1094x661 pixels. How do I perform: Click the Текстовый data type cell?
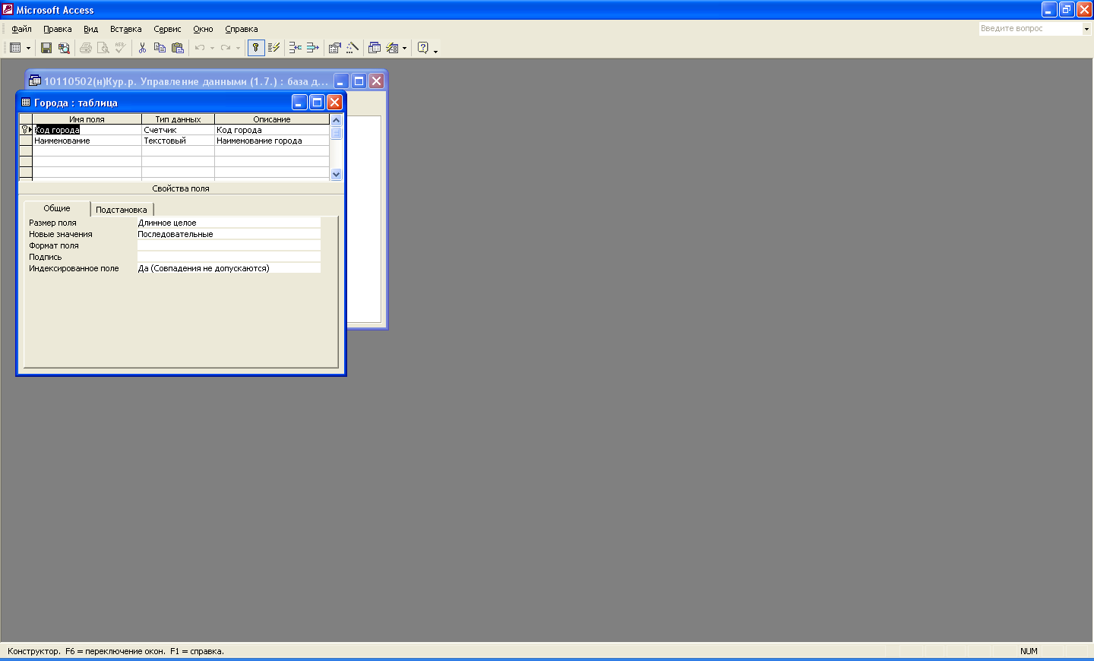pyautogui.click(x=178, y=141)
